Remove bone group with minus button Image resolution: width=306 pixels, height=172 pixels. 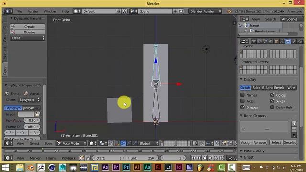pos(295,129)
